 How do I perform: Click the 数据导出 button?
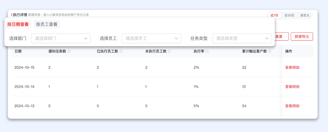click(x=302, y=36)
